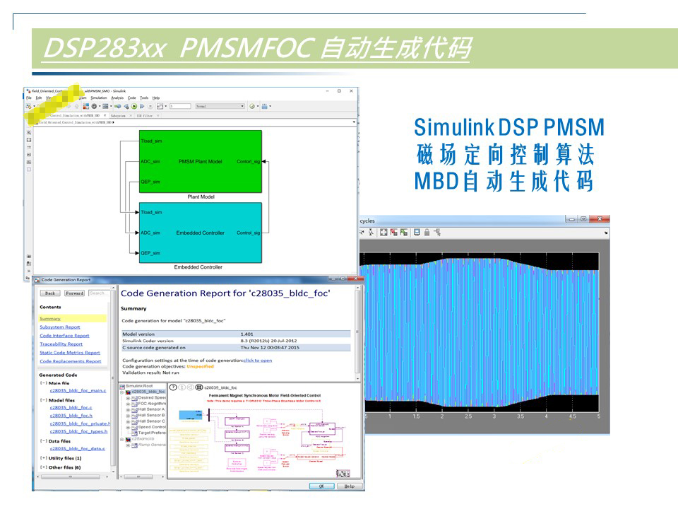This screenshot has width=678, height=509.
Task: Open the Analysis menu in Simulink
Action: click(117, 98)
